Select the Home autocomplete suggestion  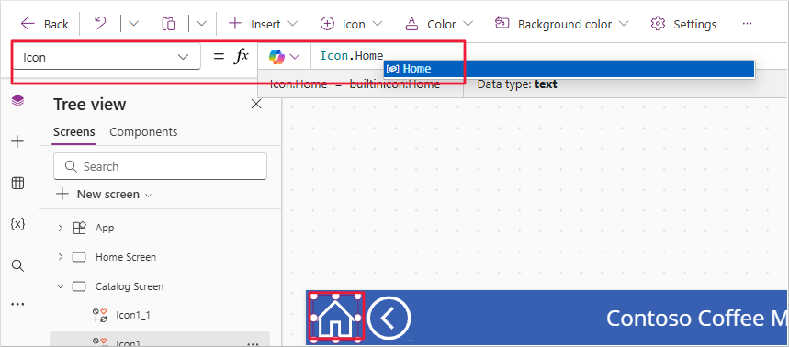[569, 69]
